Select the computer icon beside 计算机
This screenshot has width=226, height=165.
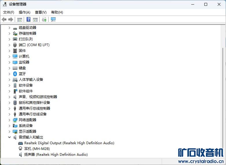pos(15,57)
